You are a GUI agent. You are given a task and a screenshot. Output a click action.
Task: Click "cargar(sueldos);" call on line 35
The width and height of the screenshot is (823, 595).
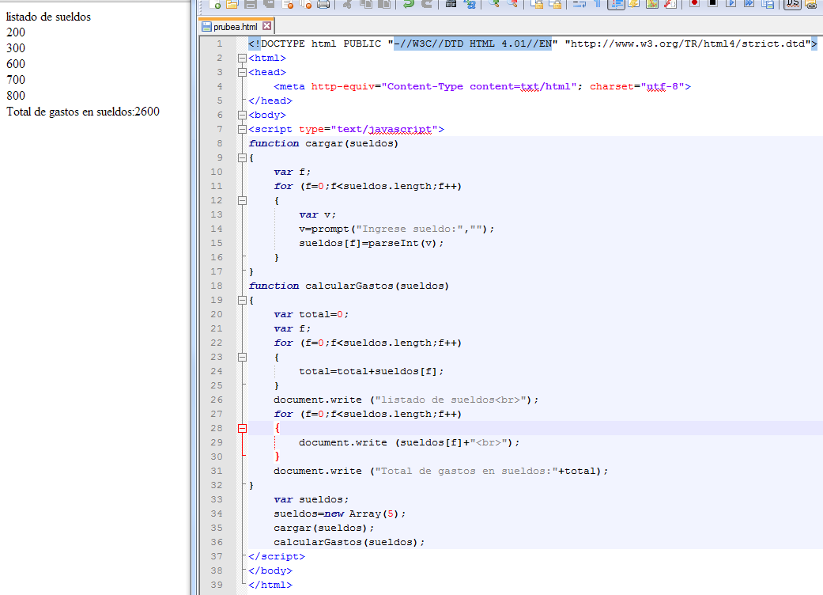coord(324,528)
